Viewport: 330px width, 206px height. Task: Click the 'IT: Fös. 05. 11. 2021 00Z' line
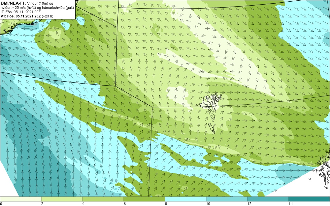(x=20, y=12)
